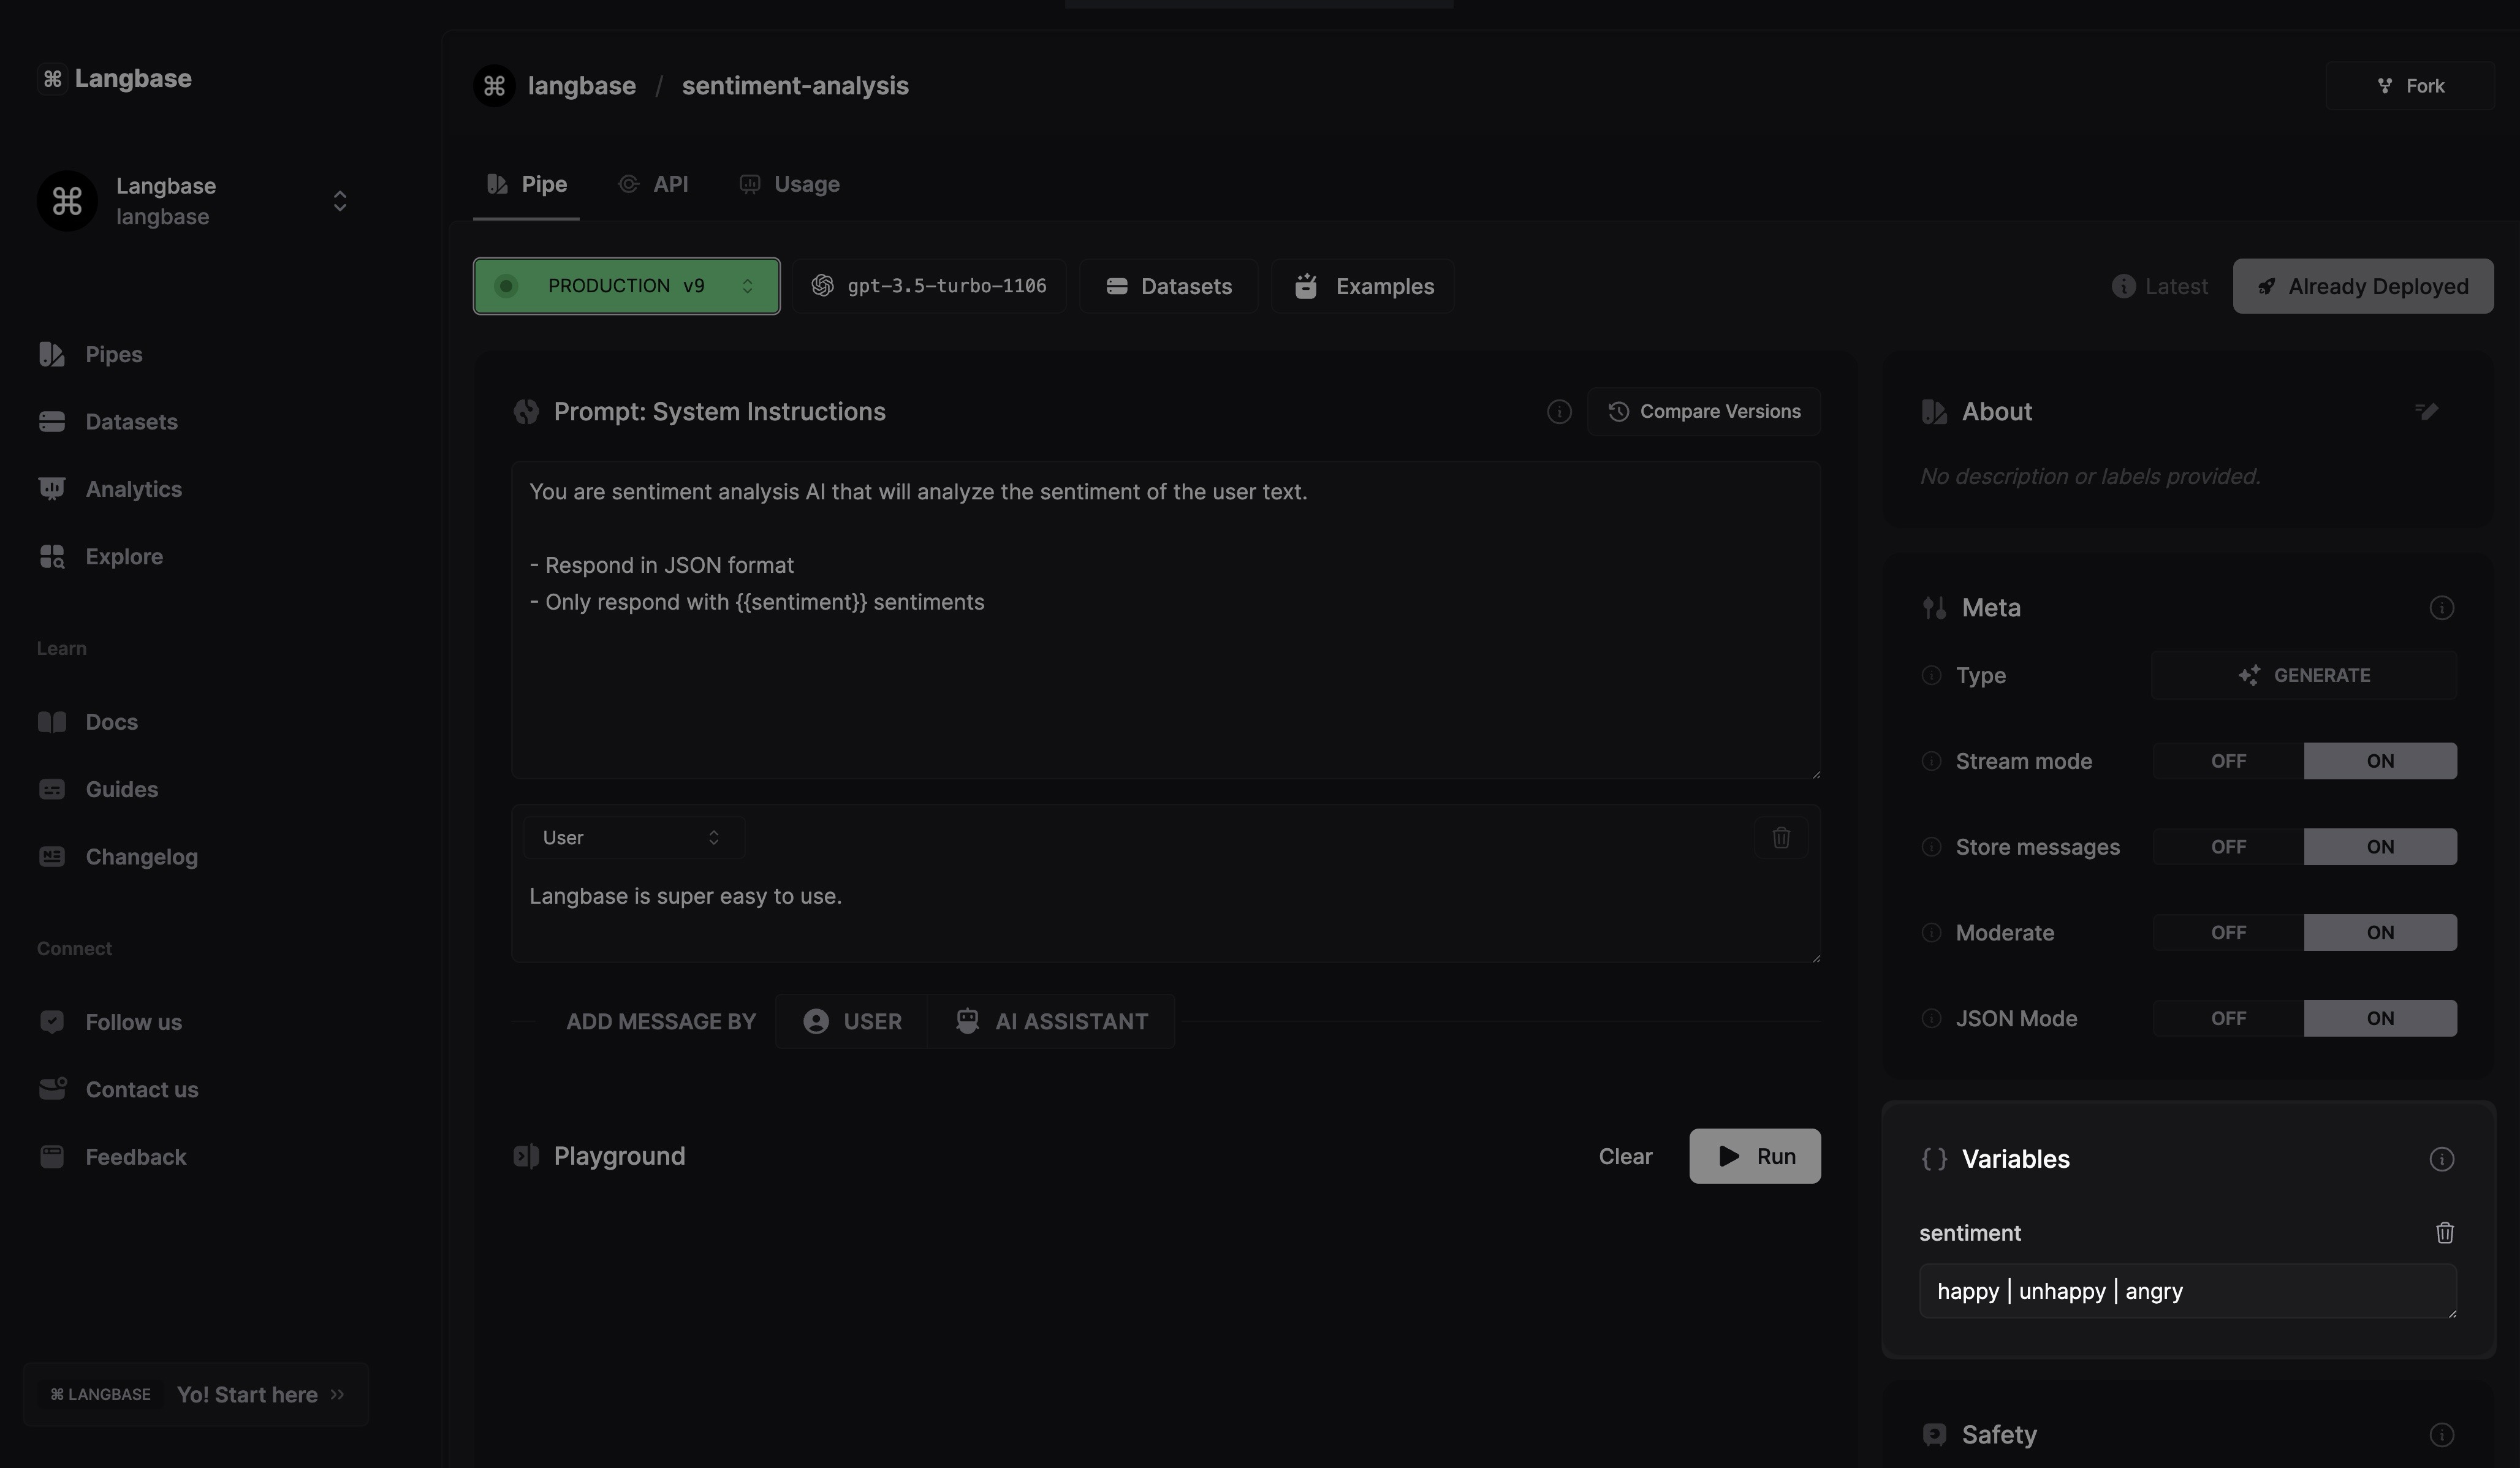
Task: Click the trash icon on User message
Action: [1780, 838]
